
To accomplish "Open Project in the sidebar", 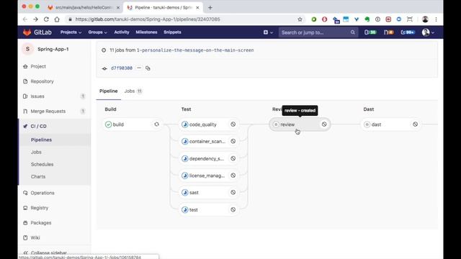I will point(38,66).
